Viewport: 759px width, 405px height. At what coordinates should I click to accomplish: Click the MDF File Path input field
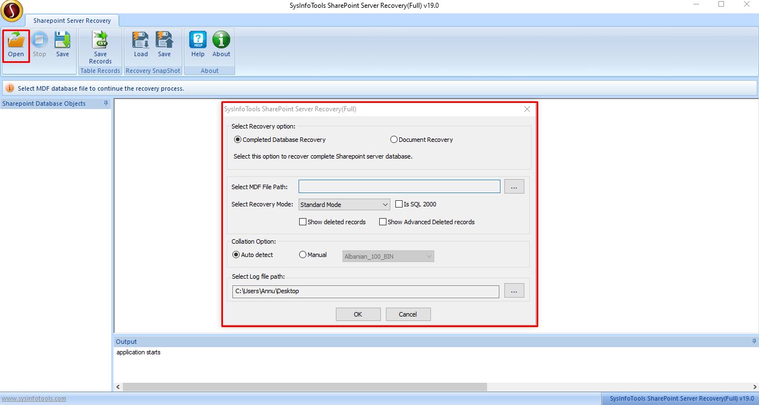(x=399, y=186)
